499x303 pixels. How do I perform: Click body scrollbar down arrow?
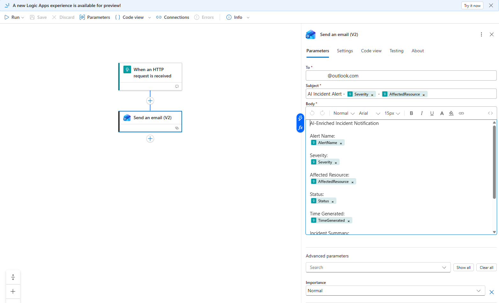494,232
